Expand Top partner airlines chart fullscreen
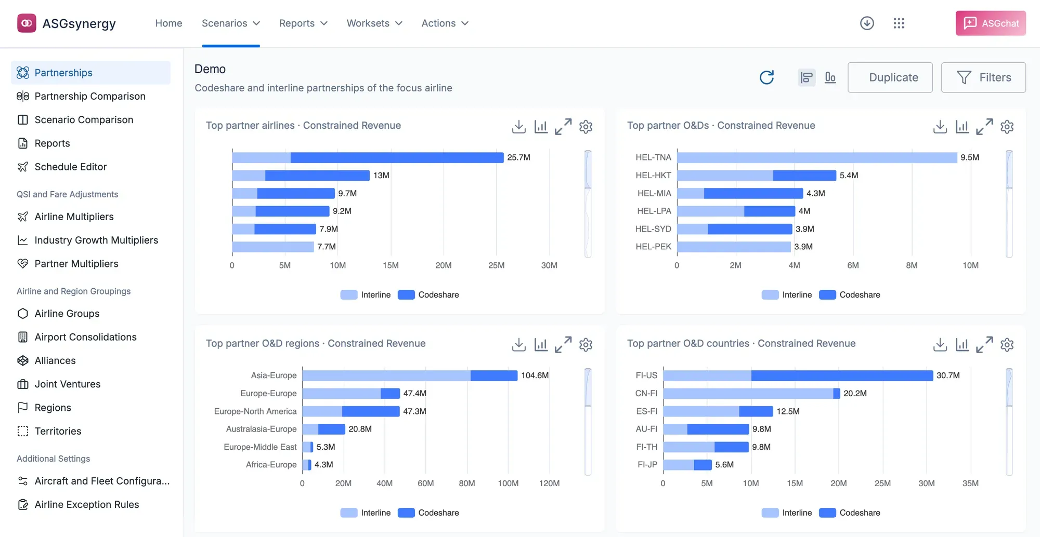 (563, 127)
